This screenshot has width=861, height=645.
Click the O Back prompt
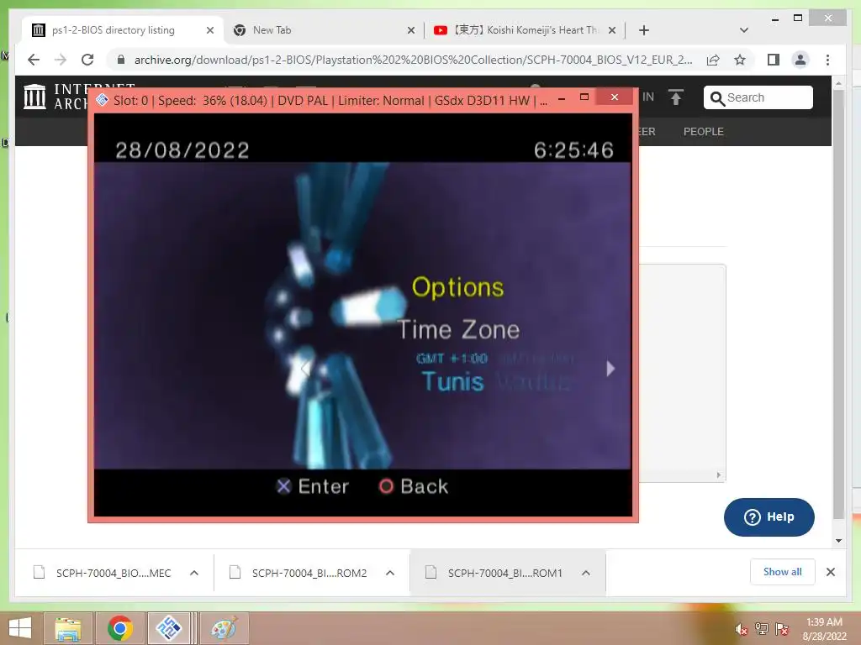coord(414,486)
